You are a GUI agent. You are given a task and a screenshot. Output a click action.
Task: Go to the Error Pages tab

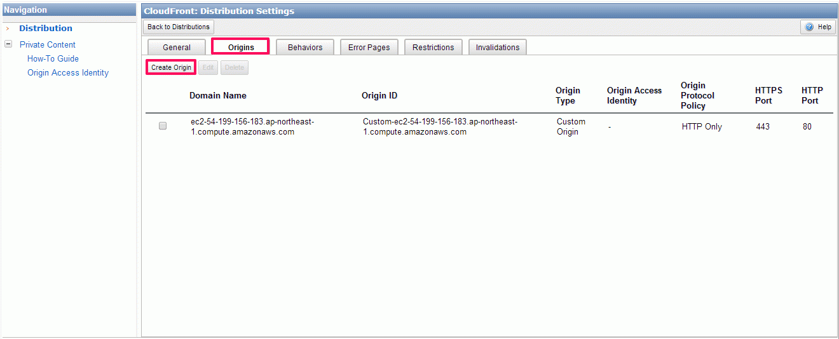coord(369,48)
